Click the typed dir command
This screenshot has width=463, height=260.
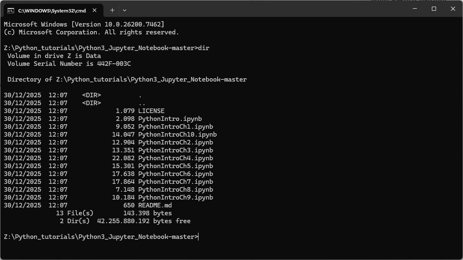[203, 48]
